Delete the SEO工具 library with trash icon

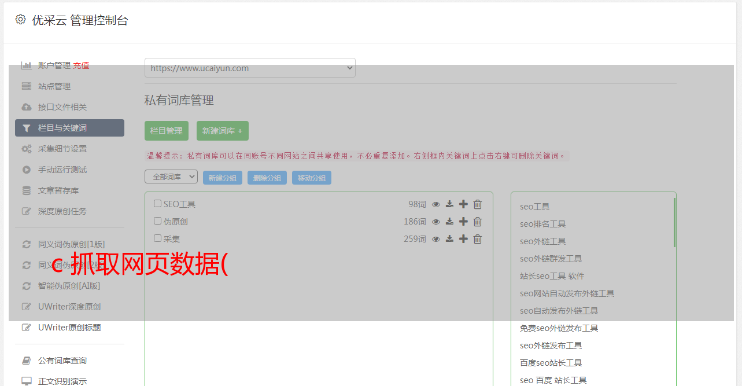[x=478, y=204]
